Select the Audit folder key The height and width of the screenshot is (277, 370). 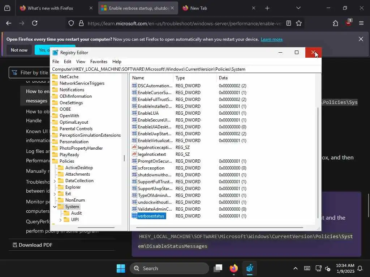click(x=76, y=213)
